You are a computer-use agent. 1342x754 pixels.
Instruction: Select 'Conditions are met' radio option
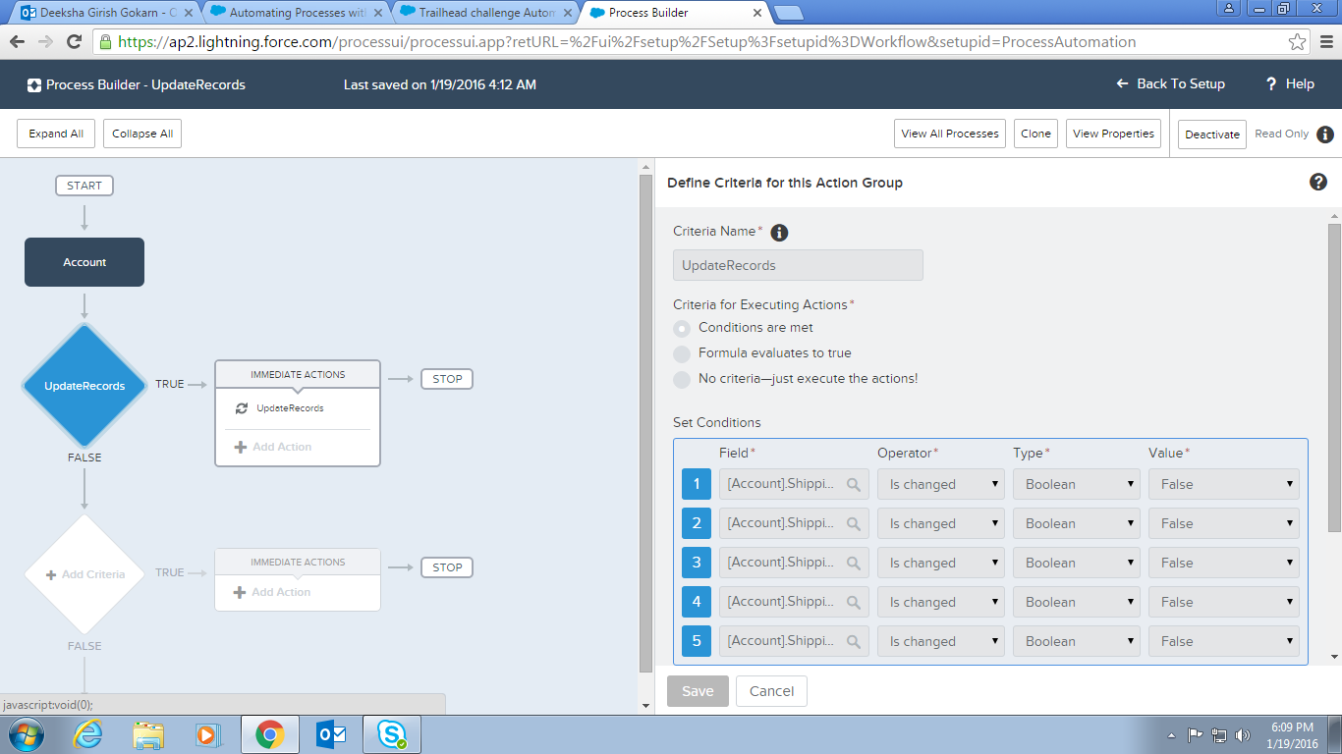point(682,328)
